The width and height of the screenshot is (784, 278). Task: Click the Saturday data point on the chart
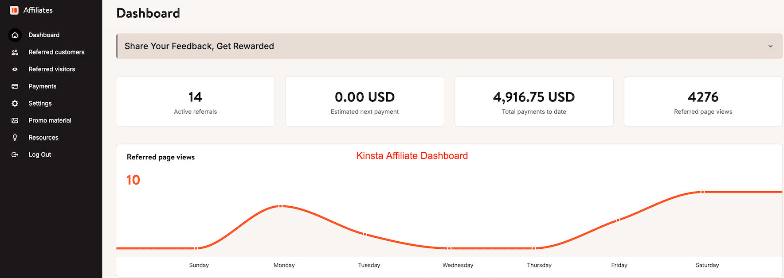(x=702, y=192)
